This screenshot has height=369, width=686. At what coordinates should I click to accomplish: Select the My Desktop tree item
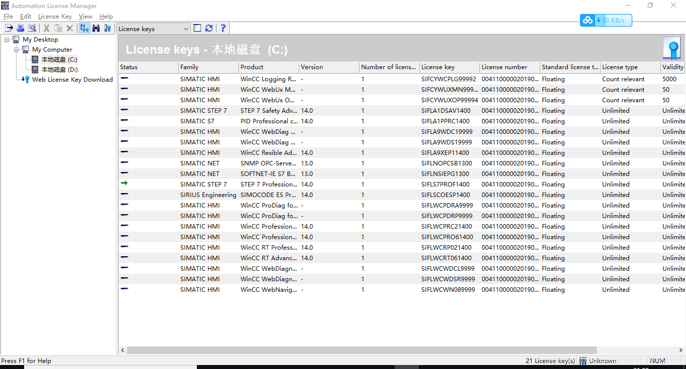coord(40,40)
